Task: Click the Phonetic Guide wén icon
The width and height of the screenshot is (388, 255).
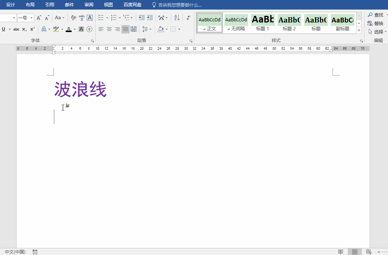Action: coord(82,18)
